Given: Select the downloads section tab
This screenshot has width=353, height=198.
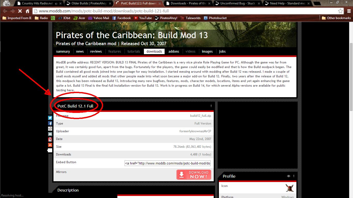Looking at the screenshot, I should pos(154,51).
